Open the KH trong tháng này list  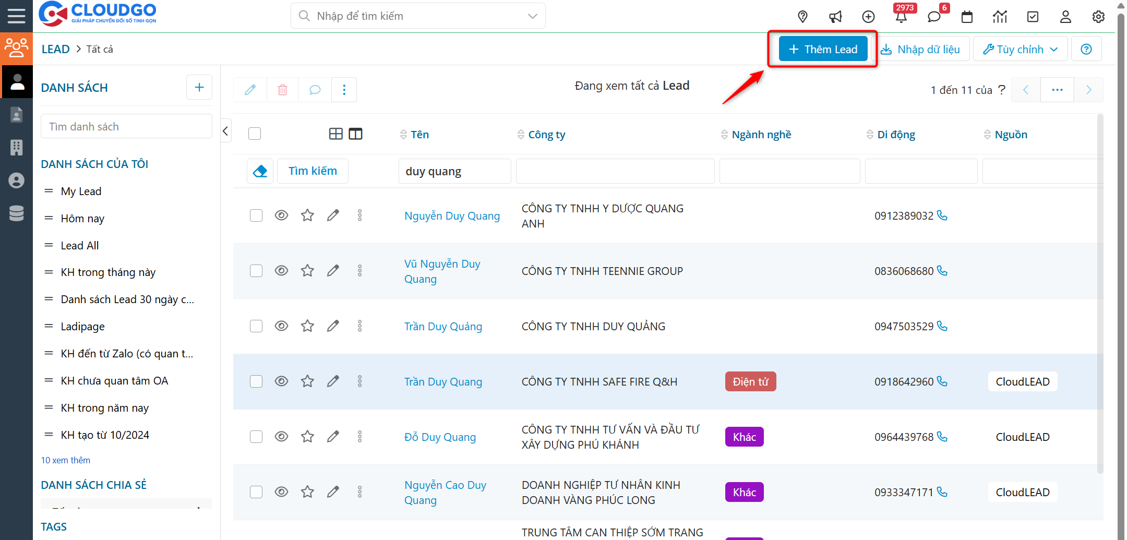108,272
